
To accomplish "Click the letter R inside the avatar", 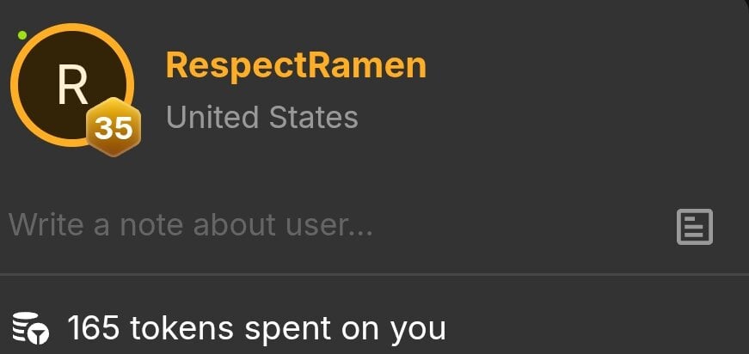I will (x=72, y=85).
